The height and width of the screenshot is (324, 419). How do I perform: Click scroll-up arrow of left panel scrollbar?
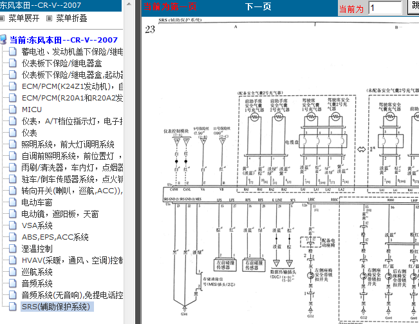coord(129,4)
